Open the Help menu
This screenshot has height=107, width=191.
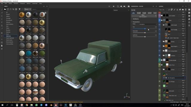tap(41, 4)
